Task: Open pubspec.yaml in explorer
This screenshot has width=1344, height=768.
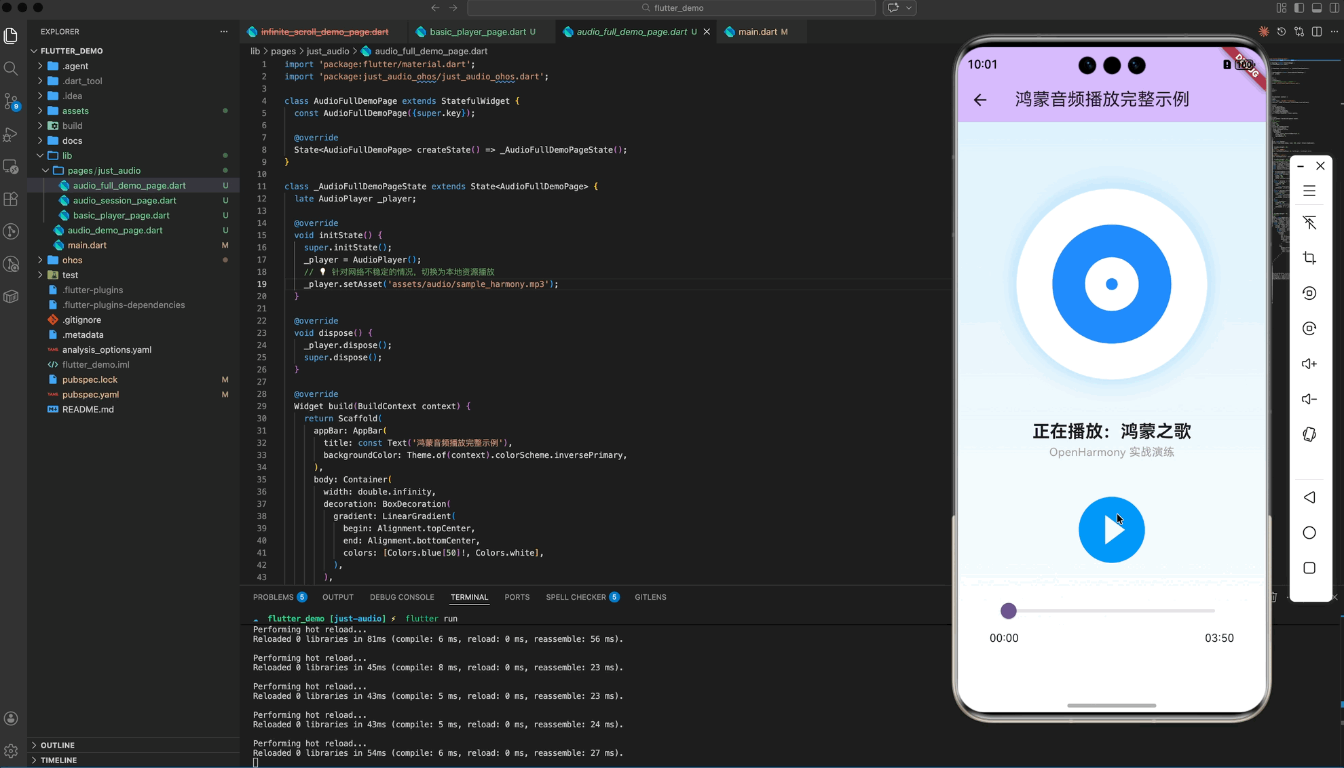Action: click(x=90, y=395)
